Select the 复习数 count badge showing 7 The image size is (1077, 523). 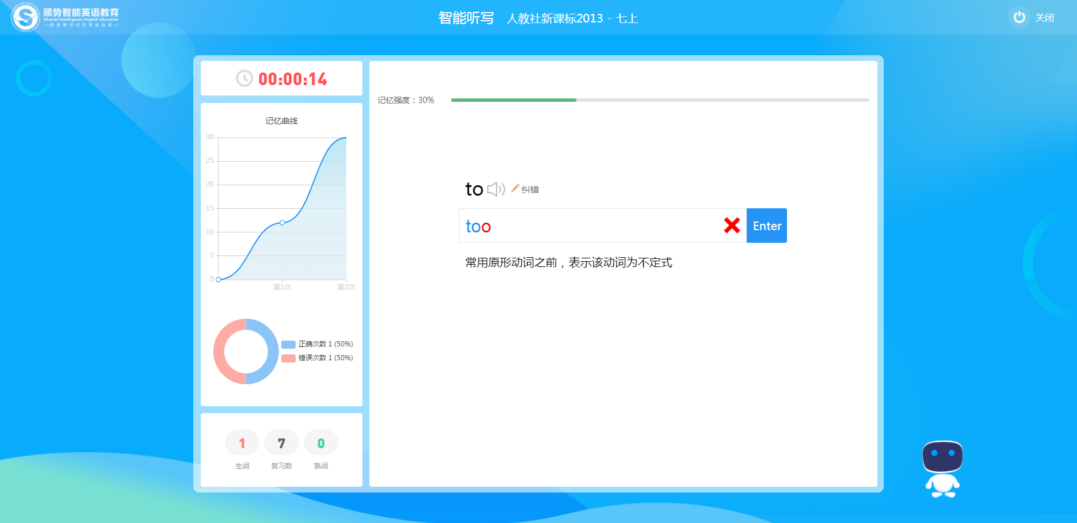tap(281, 443)
